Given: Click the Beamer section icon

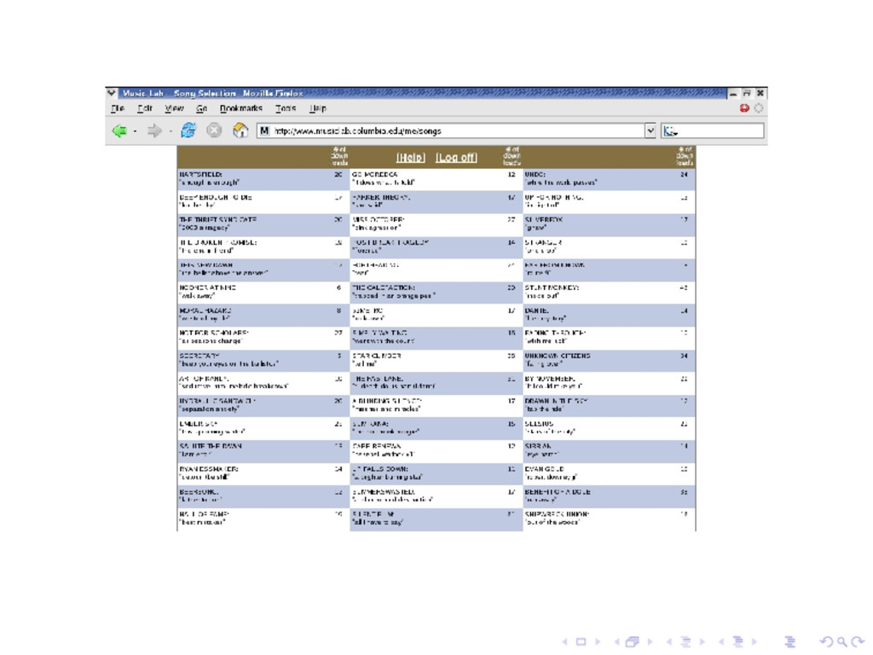Looking at the screenshot, I should (x=737, y=641).
